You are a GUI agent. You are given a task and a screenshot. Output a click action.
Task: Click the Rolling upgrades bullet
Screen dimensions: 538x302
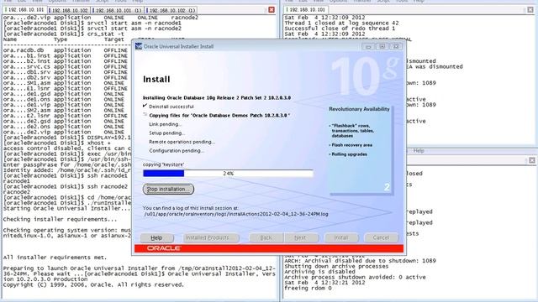(350, 154)
